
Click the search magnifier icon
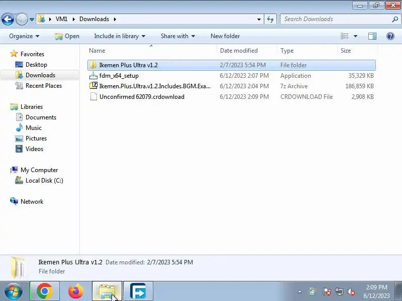pos(395,19)
